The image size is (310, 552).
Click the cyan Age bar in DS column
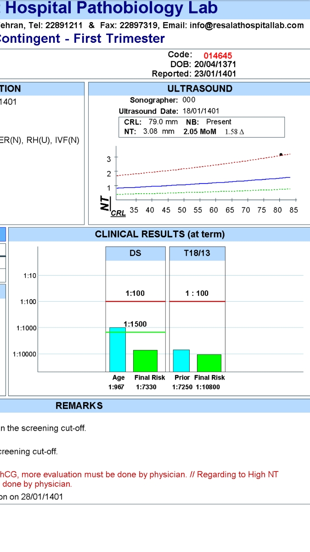pos(118,350)
